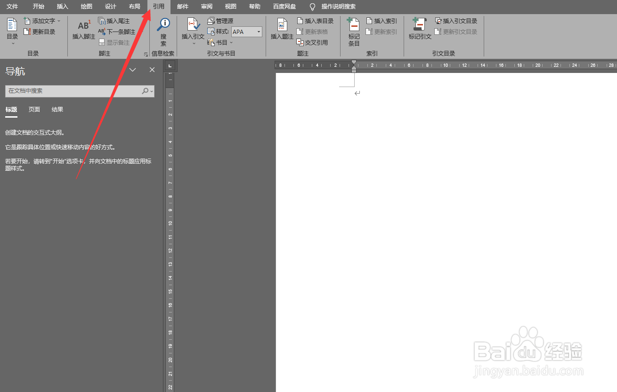617x392 pixels.
Task: Open the 脚注 group dialog launcher
Action: 146,55
